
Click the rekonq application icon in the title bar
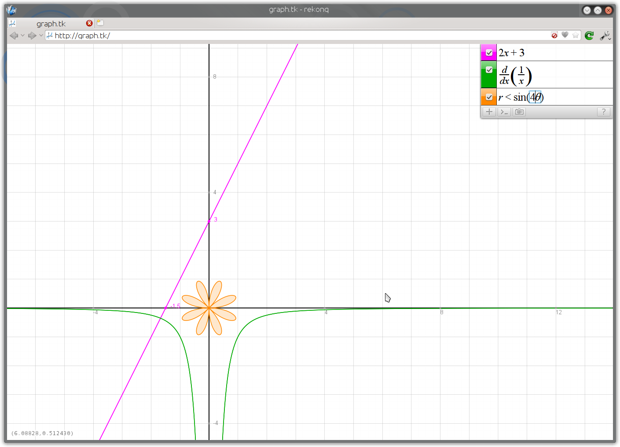[11, 10]
